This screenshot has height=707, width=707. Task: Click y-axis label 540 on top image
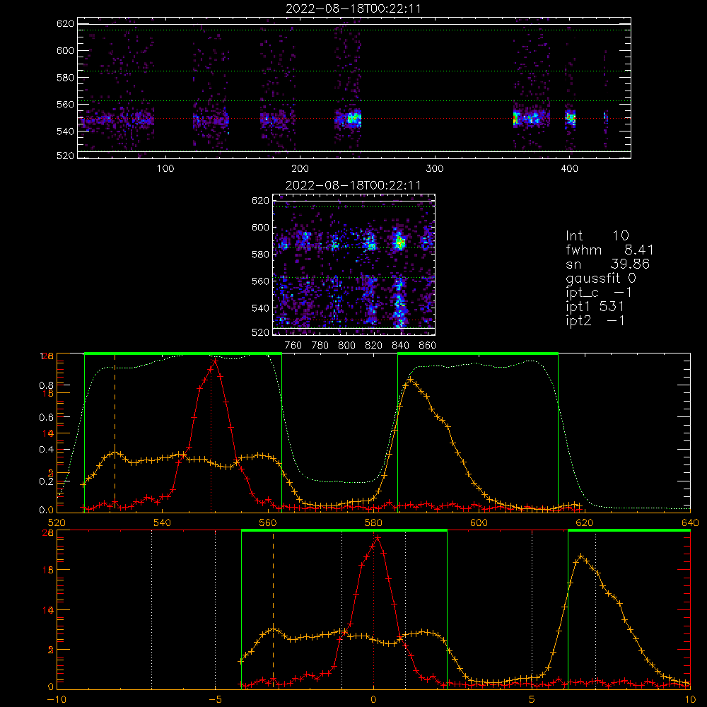65,132
